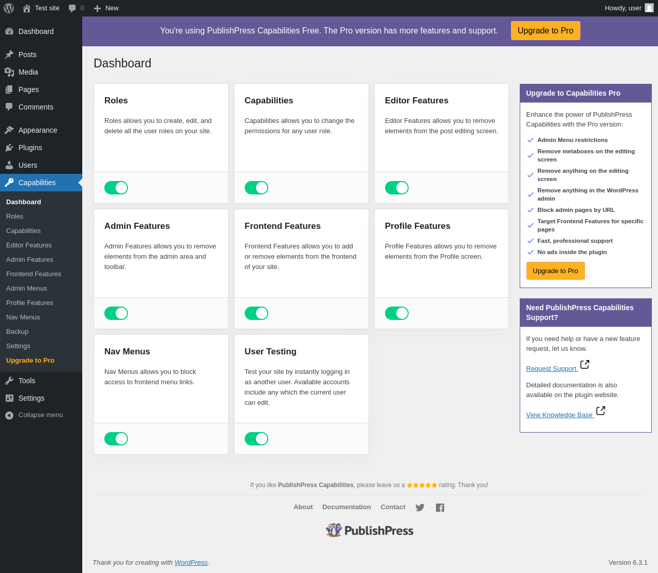Click the Howdy, user account text
This screenshot has width=658, height=573.
tap(623, 8)
